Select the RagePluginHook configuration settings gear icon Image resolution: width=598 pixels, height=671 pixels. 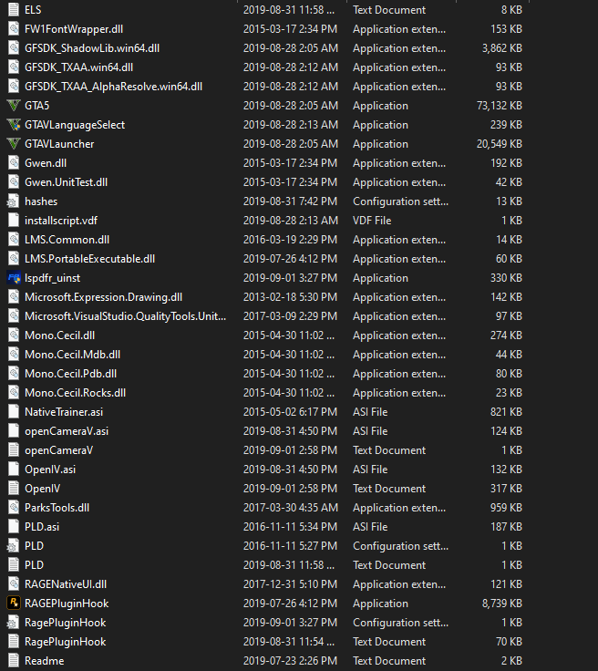13,622
